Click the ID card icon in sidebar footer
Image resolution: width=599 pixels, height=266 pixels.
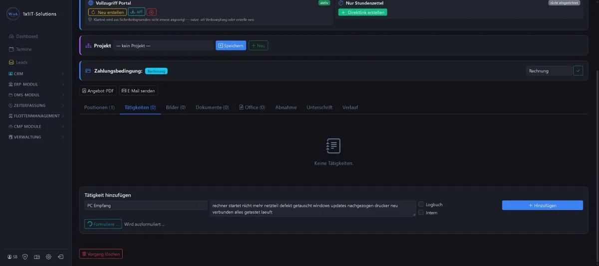click(37, 257)
